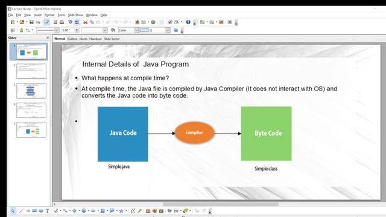
Task: Open the File menu
Action: [10, 15]
